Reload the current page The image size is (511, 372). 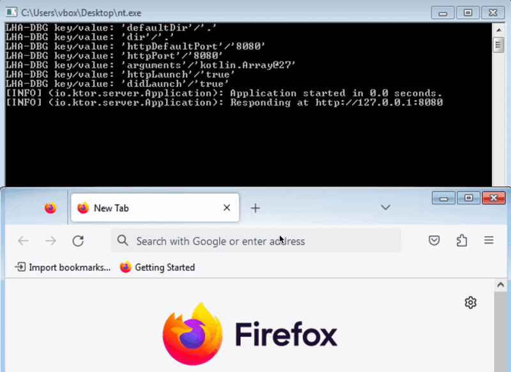pos(78,241)
